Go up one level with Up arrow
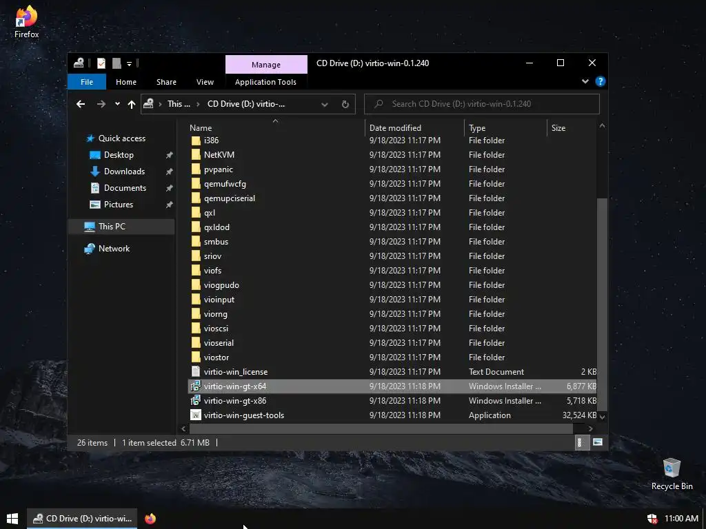Viewport: 706px width, 529px height. 132,104
